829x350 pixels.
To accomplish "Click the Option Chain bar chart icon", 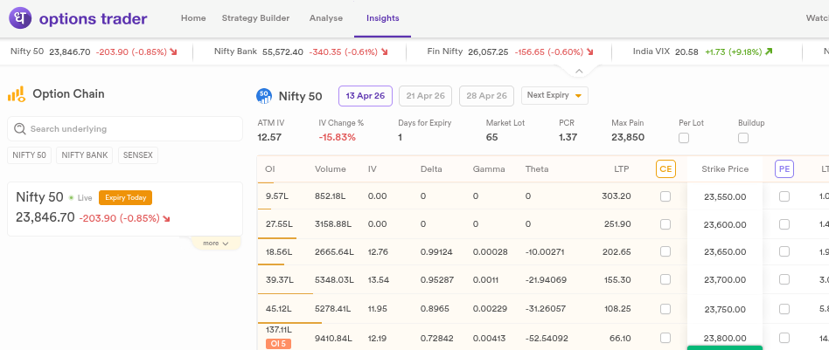I will coord(17,94).
